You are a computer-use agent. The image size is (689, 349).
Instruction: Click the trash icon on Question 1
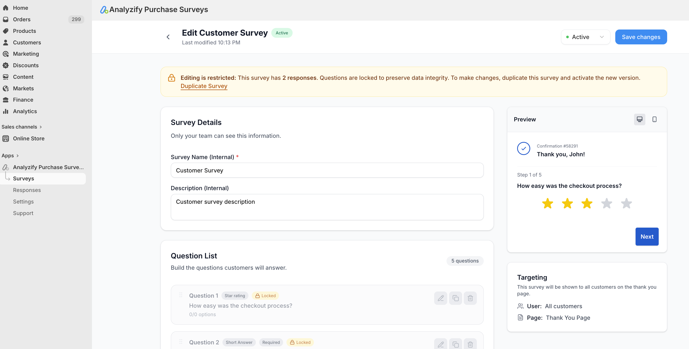tap(470, 298)
